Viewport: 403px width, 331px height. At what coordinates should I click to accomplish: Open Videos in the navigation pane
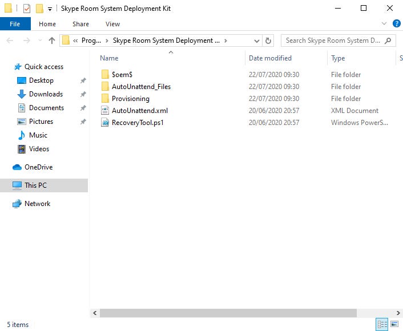(39, 149)
